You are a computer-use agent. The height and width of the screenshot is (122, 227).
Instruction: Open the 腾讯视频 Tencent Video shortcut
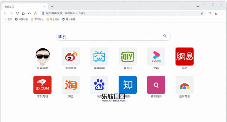156,85
